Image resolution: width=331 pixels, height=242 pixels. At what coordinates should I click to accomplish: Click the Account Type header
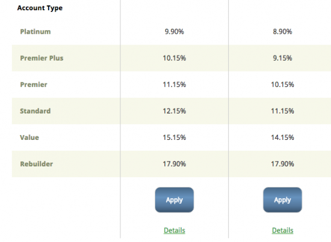click(x=40, y=8)
